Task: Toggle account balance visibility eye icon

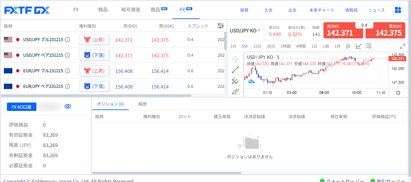Action: 68,106
